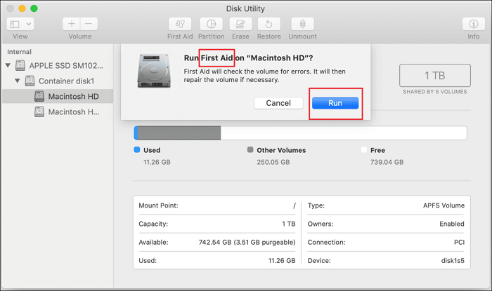Collapse the Container disk1 tree
Image resolution: width=492 pixels, height=291 pixels.
click(x=17, y=81)
